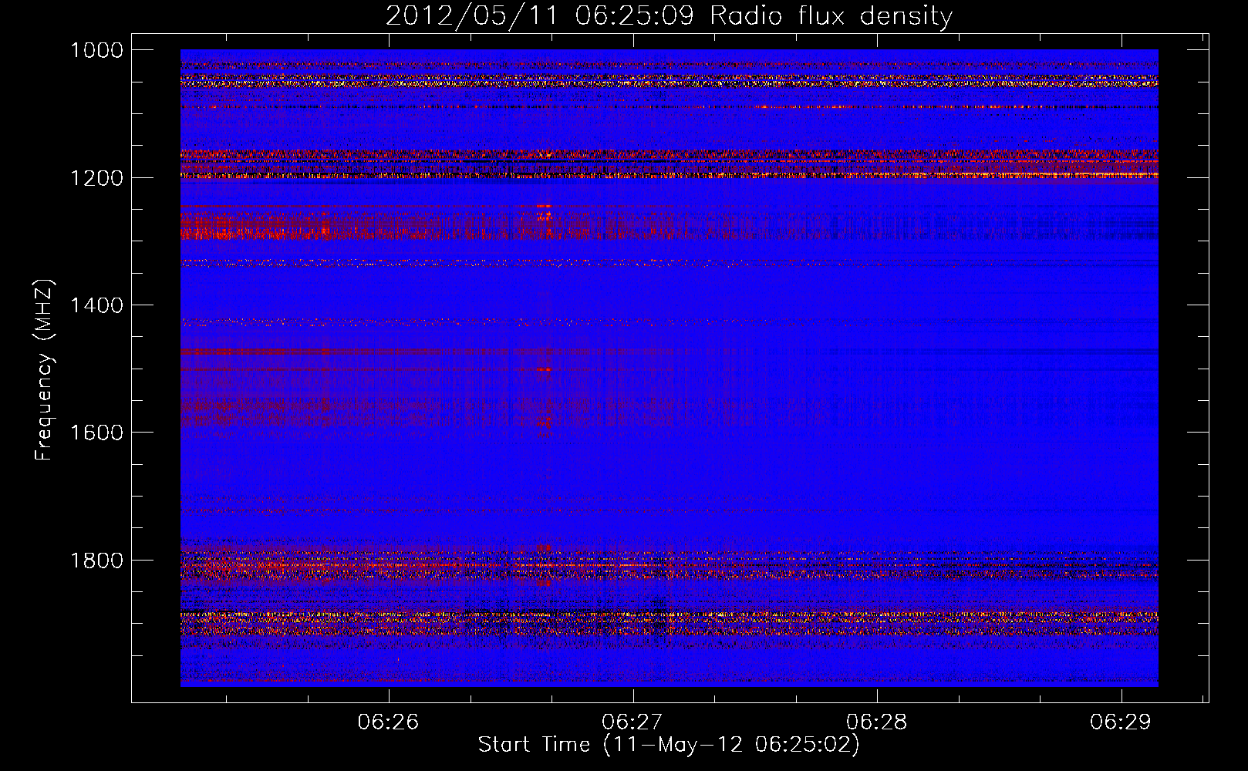This screenshot has height=771, width=1248.
Task: Click the 06:29 time tick label
Action: pyautogui.click(x=1121, y=722)
